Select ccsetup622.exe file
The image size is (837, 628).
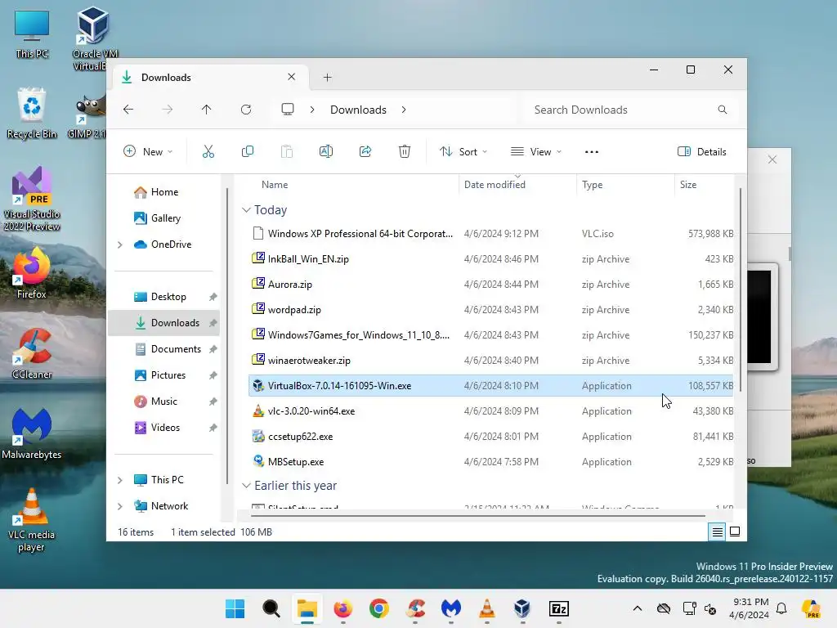point(491,437)
